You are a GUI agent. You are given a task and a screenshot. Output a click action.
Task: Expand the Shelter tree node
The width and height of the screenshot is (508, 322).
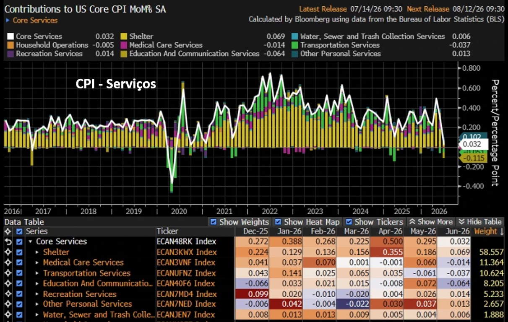(37, 252)
